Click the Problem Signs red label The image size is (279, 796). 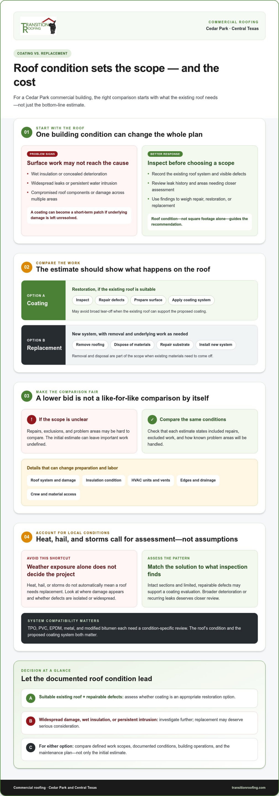(42, 154)
